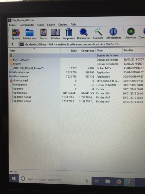
Task: Click the Extraire vers folder icon
Action: tap(30, 32)
